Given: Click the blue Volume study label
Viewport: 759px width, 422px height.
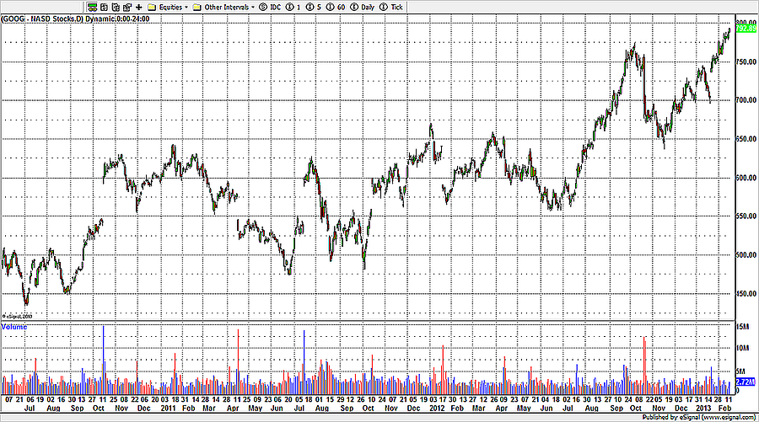Looking at the screenshot, I should (x=14, y=326).
